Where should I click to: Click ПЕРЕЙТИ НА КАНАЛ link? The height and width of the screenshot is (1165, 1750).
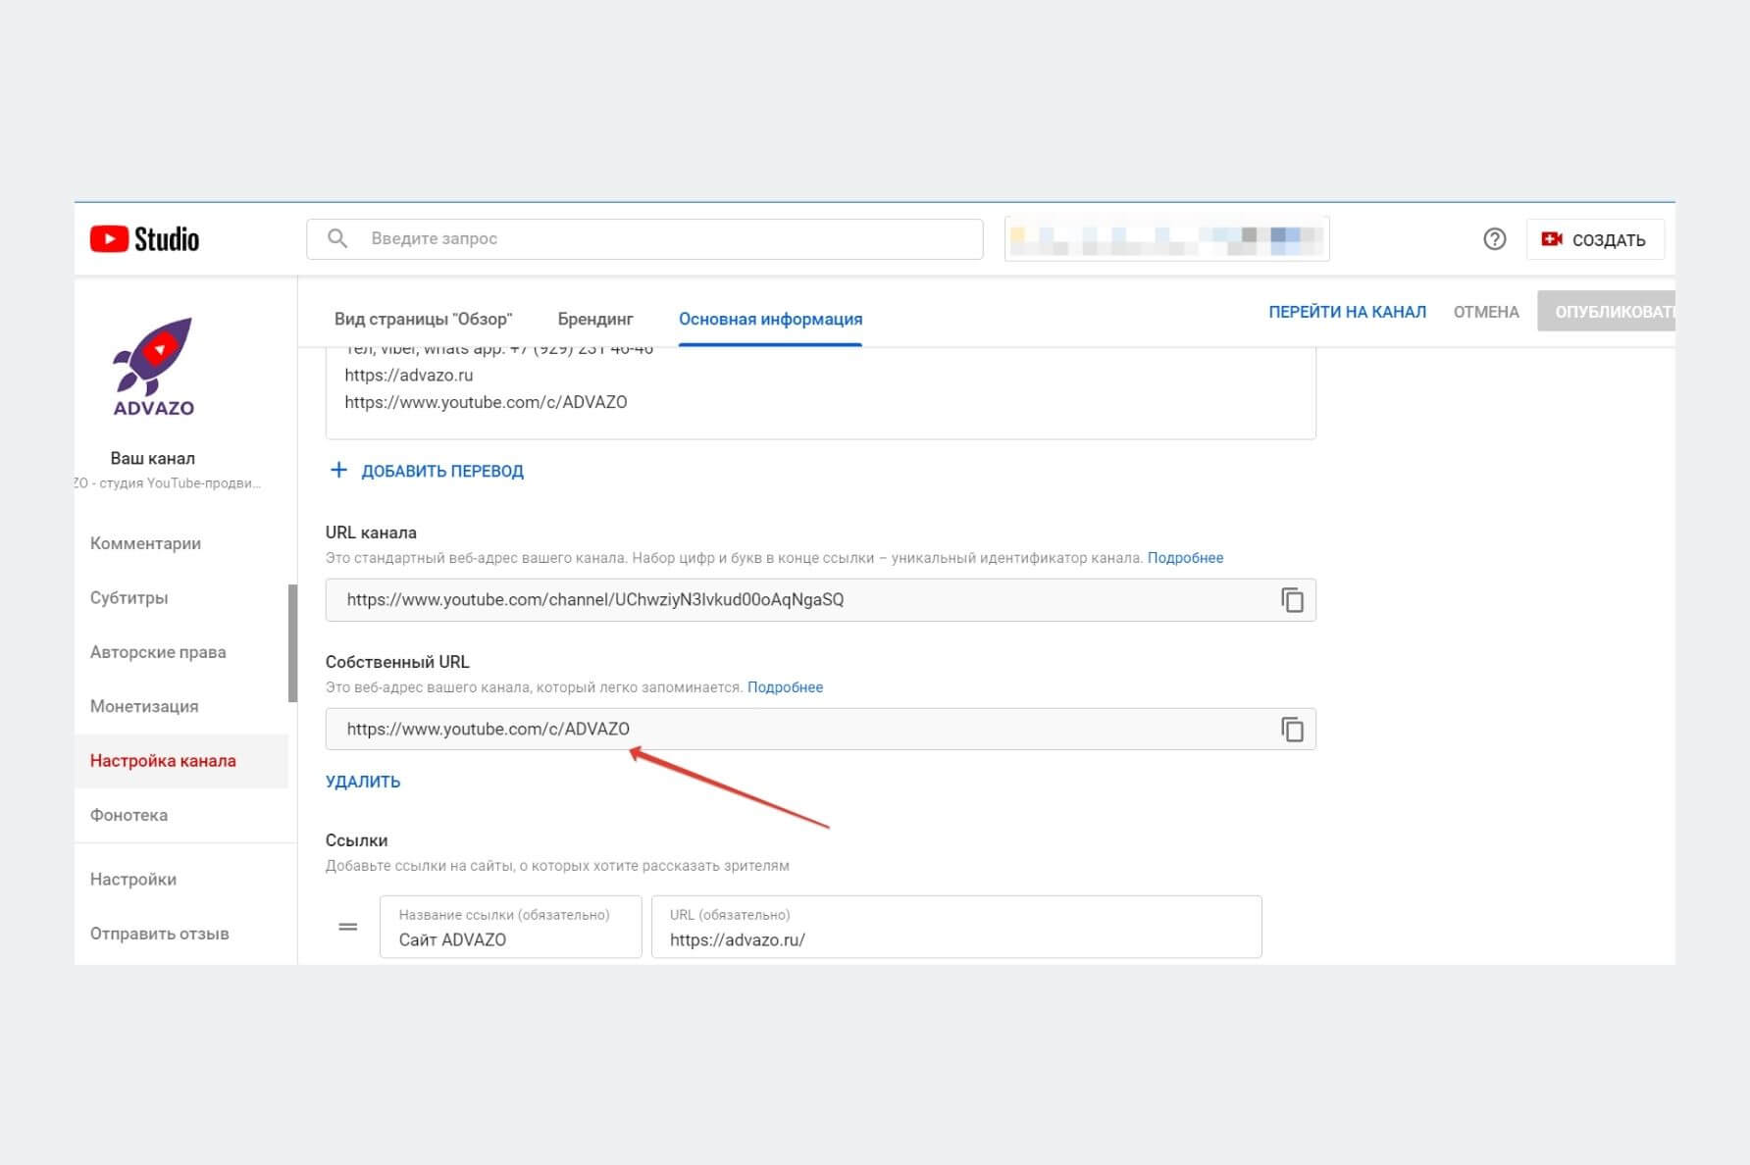(x=1347, y=312)
